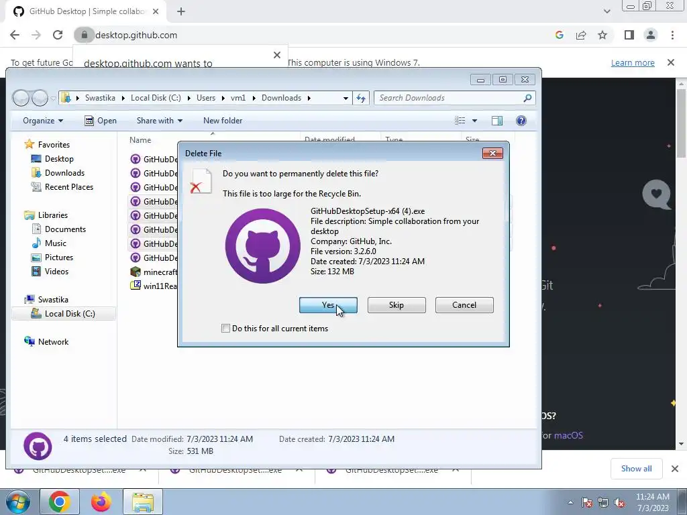Select Local Disk (C:) in navigation pane

(64, 314)
